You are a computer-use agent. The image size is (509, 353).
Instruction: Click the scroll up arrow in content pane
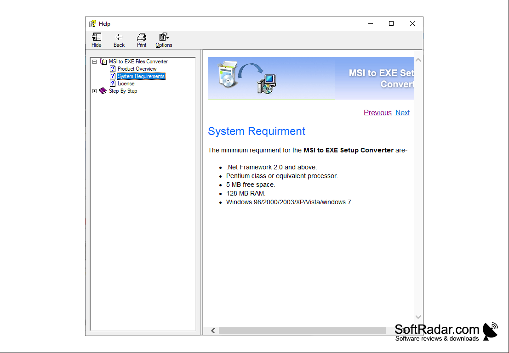tap(418, 60)
